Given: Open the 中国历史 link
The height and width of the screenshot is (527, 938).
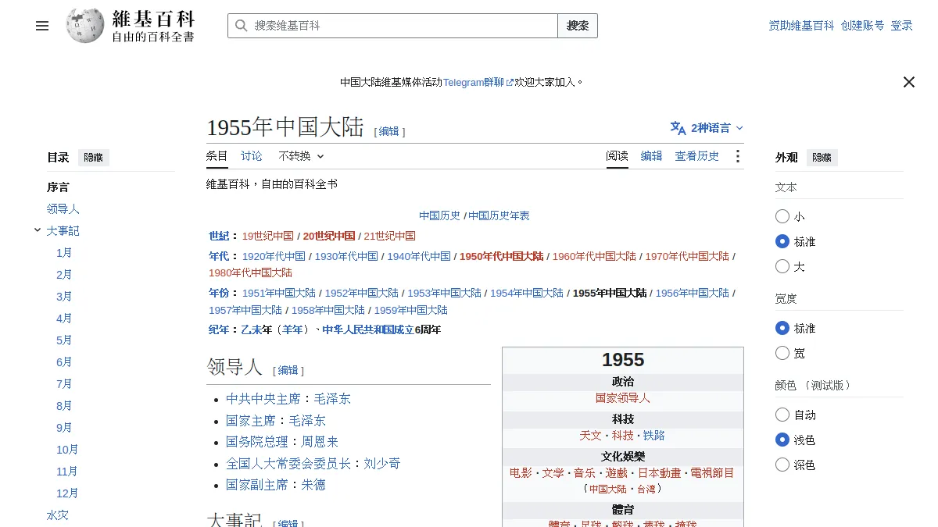Looking at the screenshot, I should coord(440,216).
